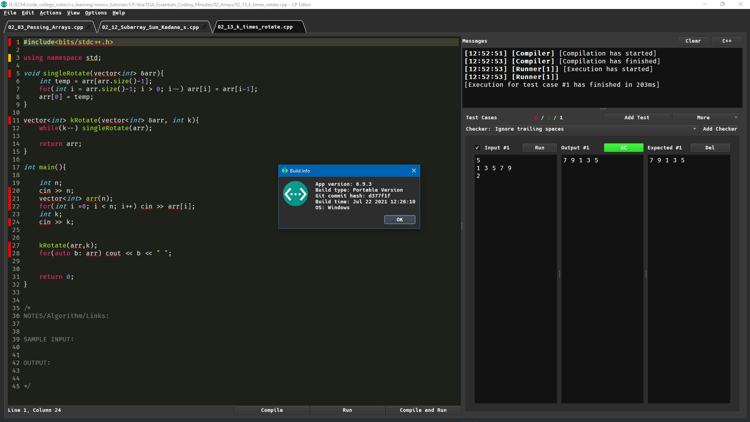Click the Add Checker button
Screen dimensions: 750x422
[x=720, y=129]
